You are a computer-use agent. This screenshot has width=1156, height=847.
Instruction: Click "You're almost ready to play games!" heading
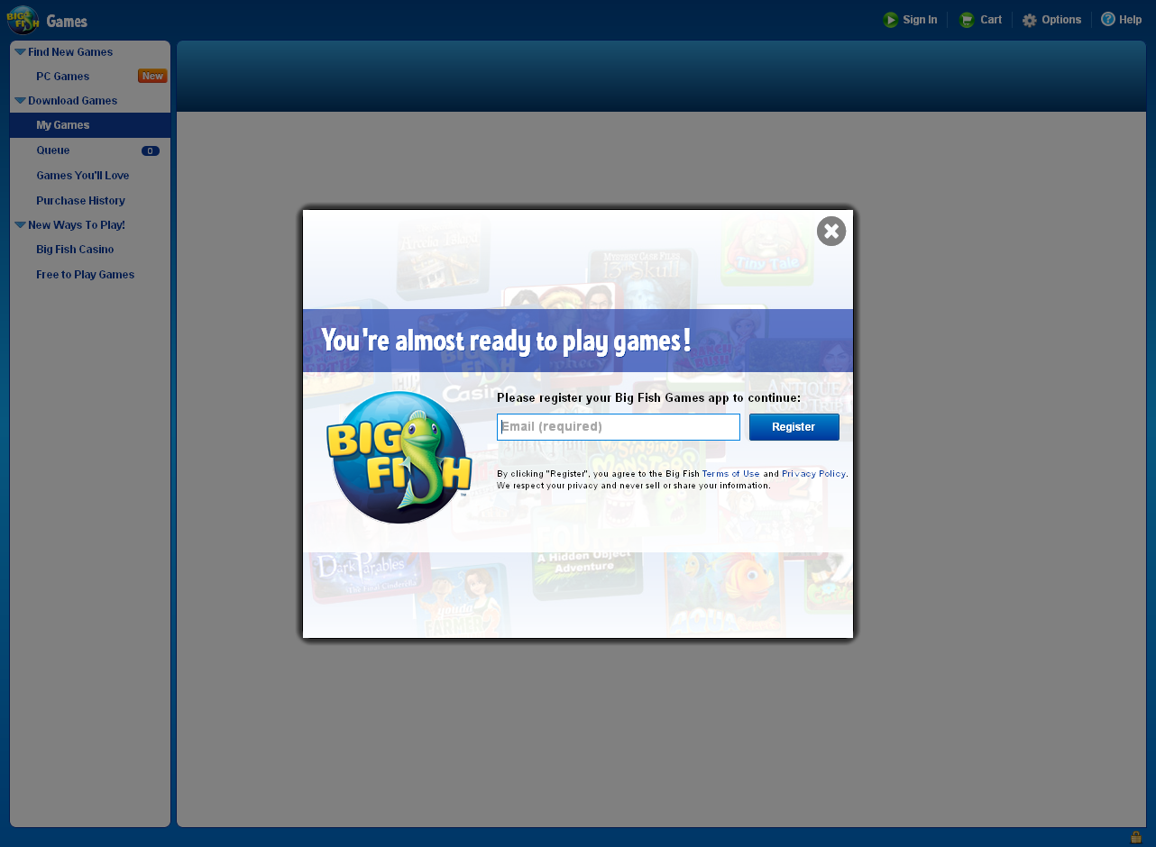click(x=507, y=341)
